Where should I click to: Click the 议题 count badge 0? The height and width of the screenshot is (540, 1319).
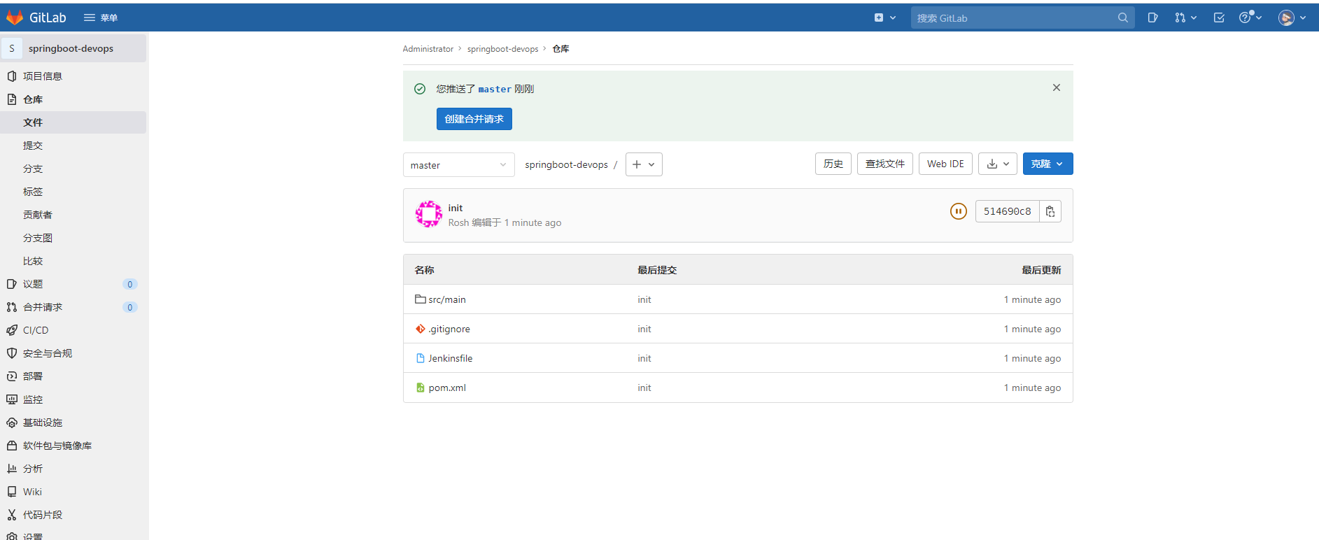click(x=130, y=284)
